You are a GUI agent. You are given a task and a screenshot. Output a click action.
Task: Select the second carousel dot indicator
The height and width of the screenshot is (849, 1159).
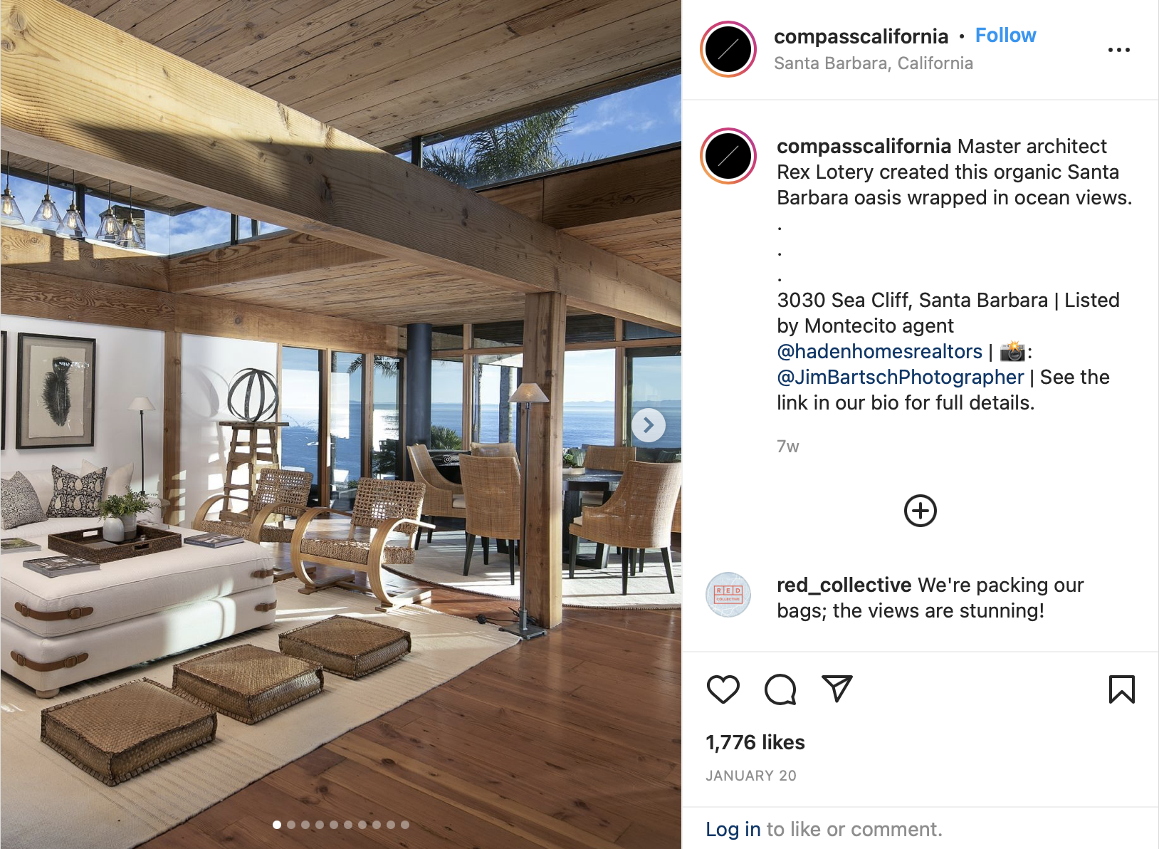pyautogui.click(x=291, y=825)
